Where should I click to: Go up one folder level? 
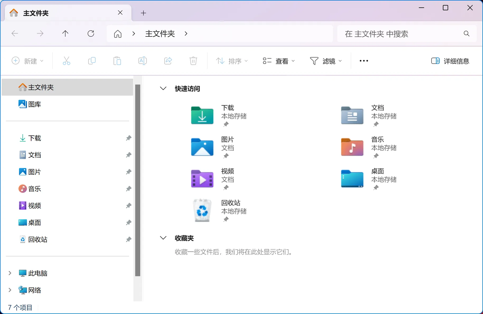pos(65,34)
